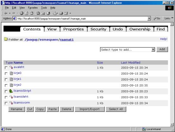Screen dimensions: 175x132
Task: Click the vertical scrollbar down arrow
Action: 172,124
